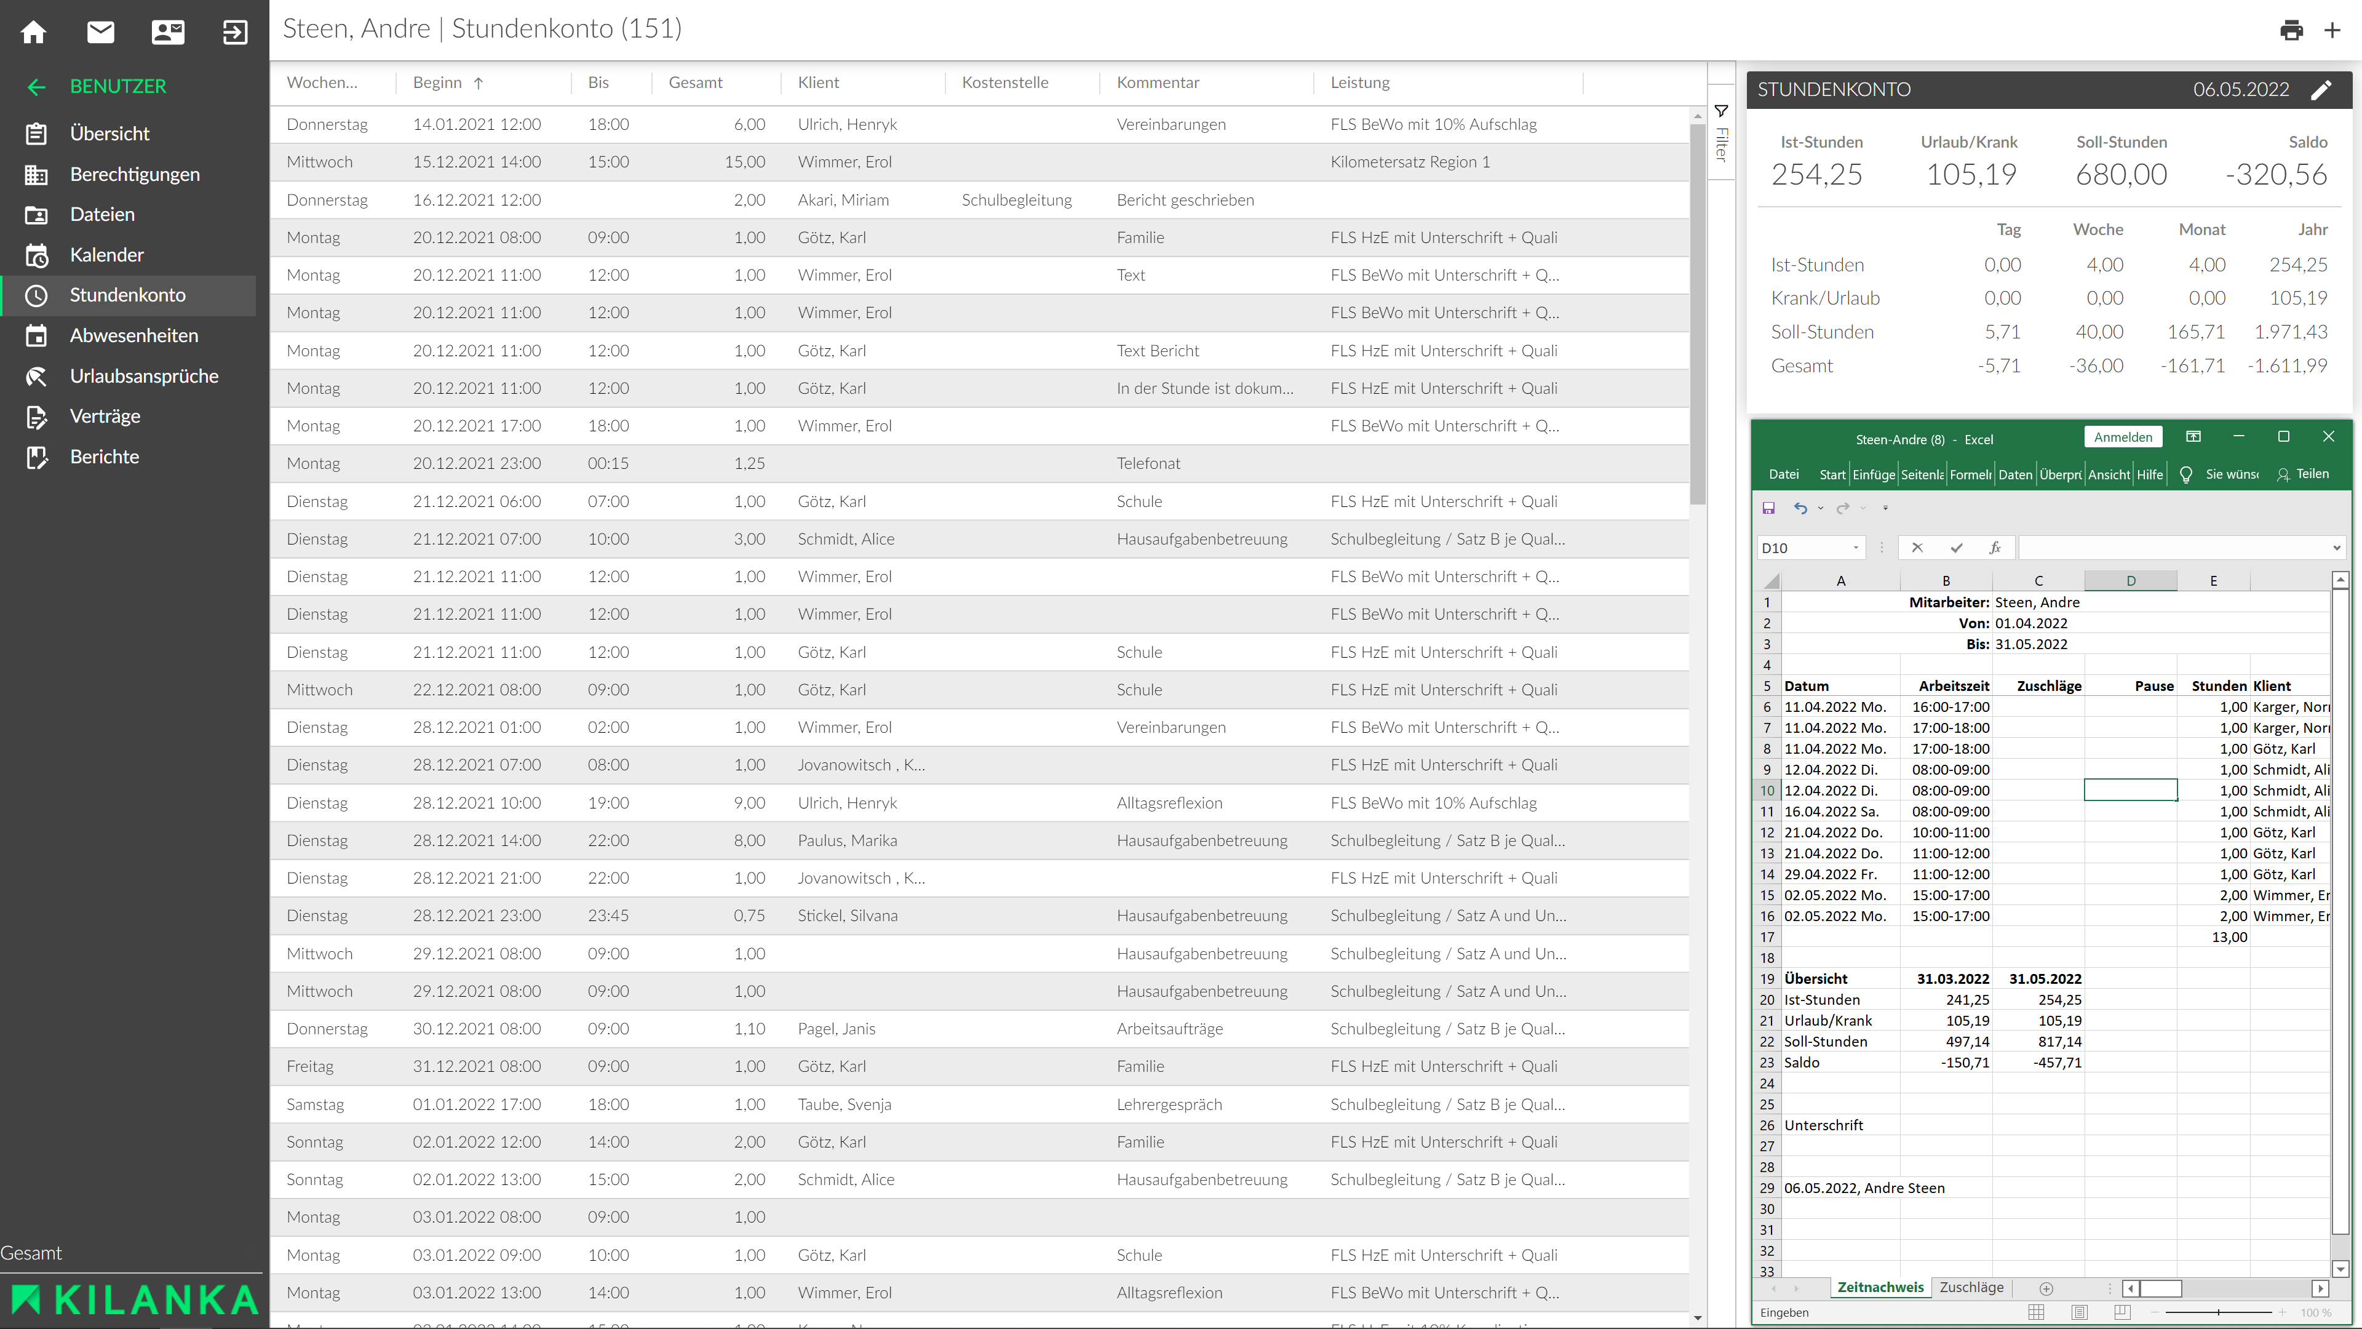Image resolution: width=2362 pixels, height=1329 pixels.
Task: Edit Stundenkonto with pencil icon
Action: coord(2321,90)
